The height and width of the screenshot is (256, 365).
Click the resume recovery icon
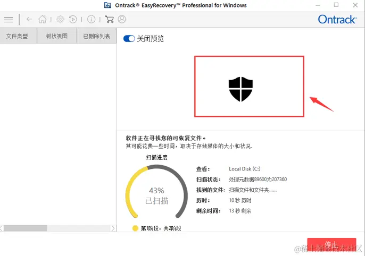73,19
